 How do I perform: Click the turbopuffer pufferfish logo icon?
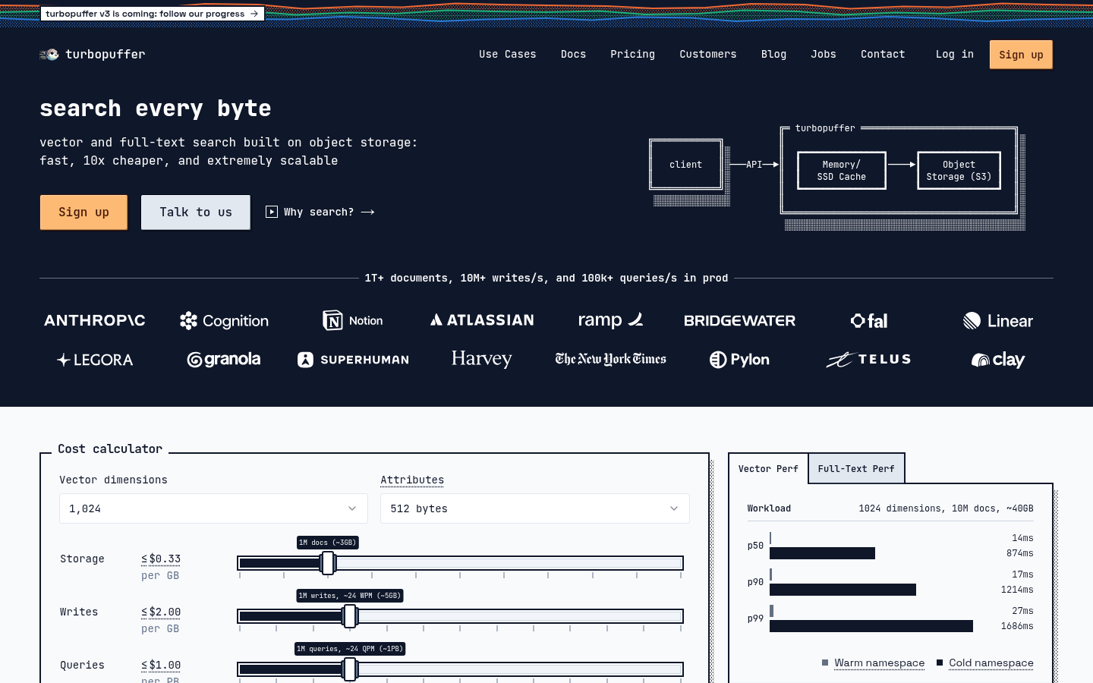[49, 55]
